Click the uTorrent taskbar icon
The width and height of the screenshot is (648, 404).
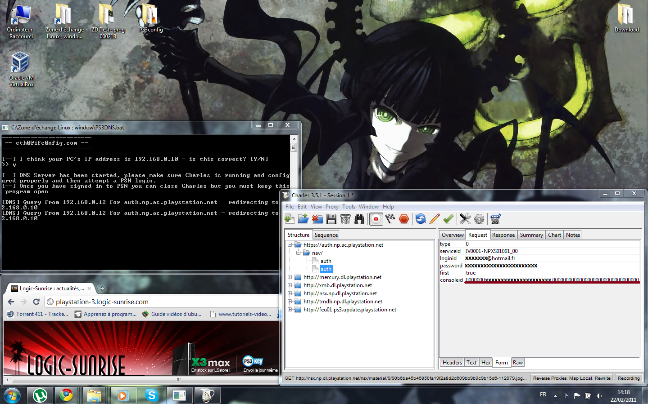(x=41, y=395)
